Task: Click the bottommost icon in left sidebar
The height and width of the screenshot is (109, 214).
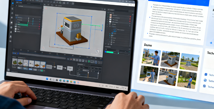Action: point(8,70)
